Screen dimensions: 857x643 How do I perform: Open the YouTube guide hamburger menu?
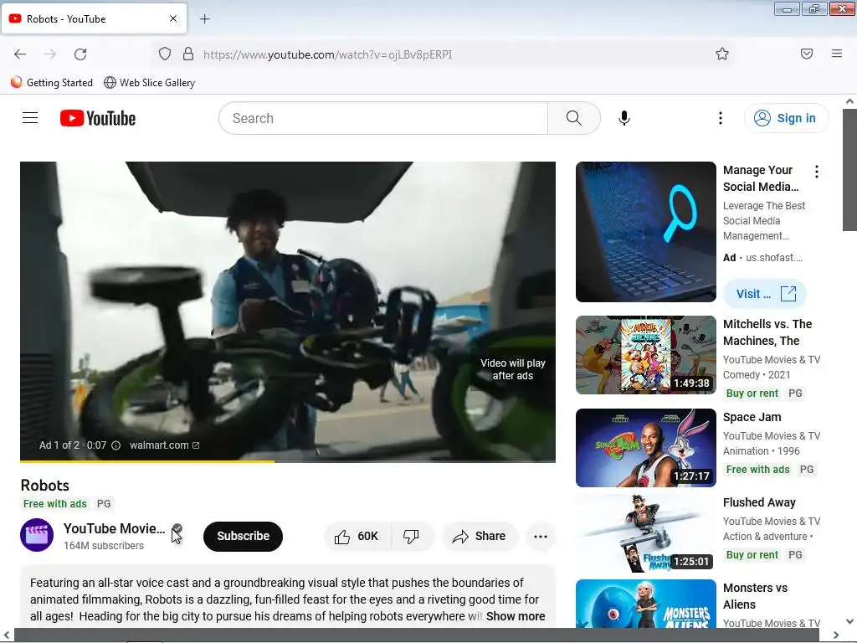(x=30, y=118)
